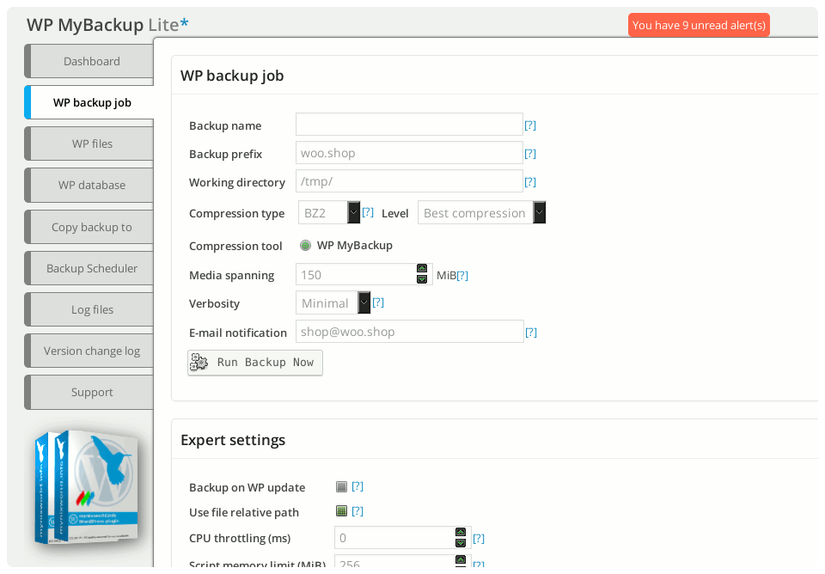
Task: Open help for Backup on WP update
Action: [357, 486]
